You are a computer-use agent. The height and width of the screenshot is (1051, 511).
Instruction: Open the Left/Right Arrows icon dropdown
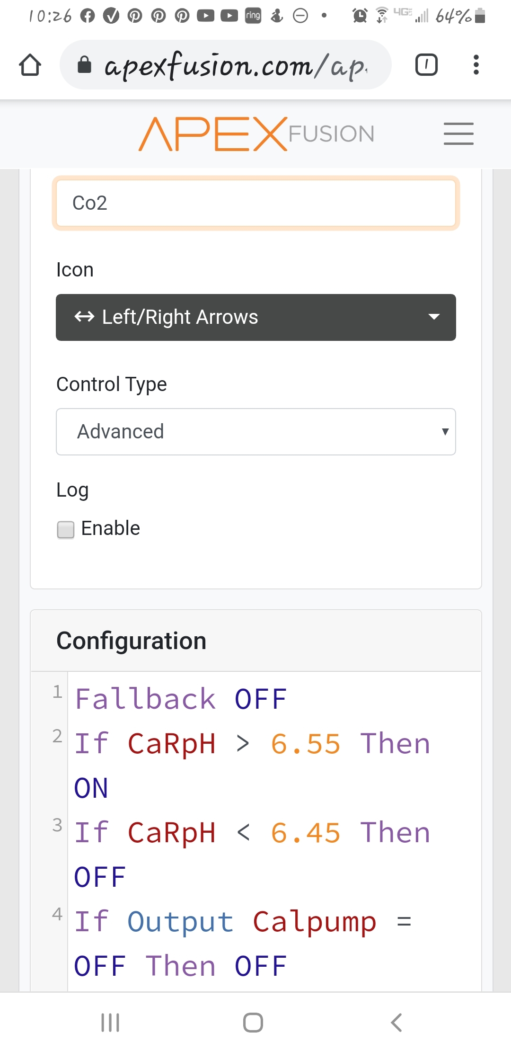[256, 317]
